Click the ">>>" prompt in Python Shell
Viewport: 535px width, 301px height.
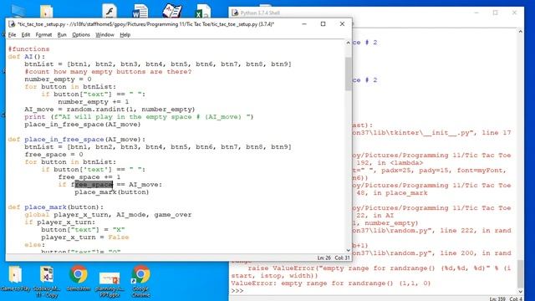click(237, 291)
